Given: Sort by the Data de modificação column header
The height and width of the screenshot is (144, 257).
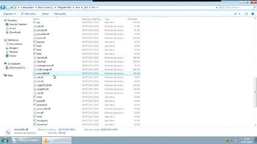Looking at the screenshot, I should tap(92, 19).
